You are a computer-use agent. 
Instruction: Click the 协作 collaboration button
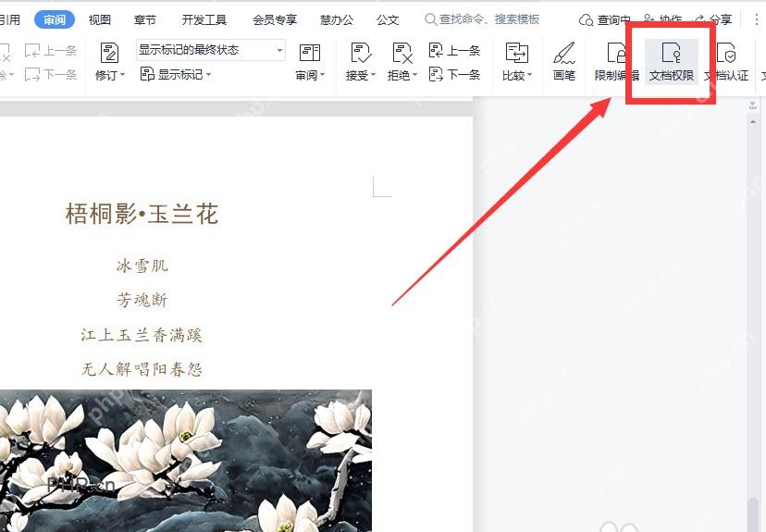(x=662, y=19)
